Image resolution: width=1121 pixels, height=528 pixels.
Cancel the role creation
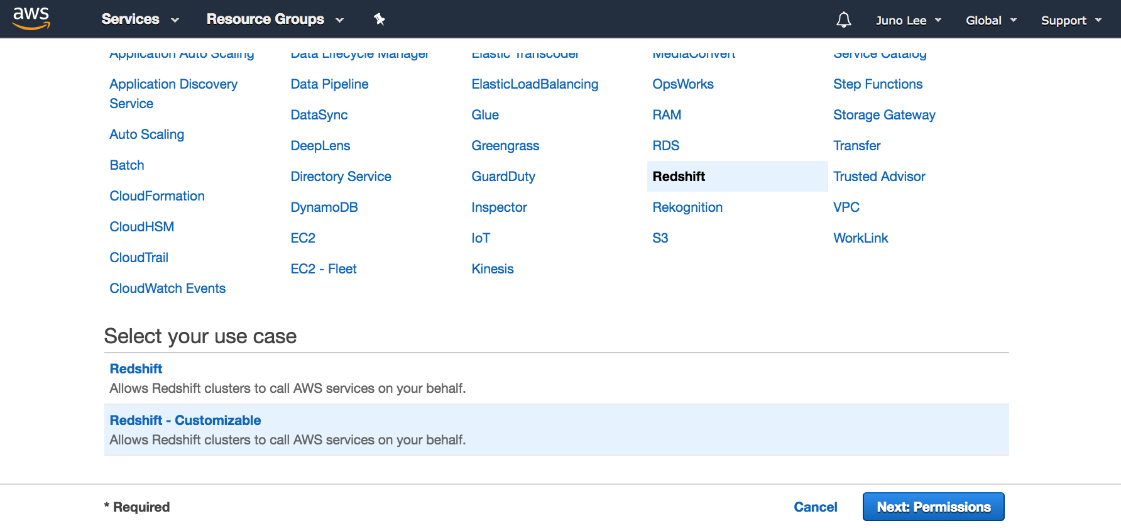816,507
